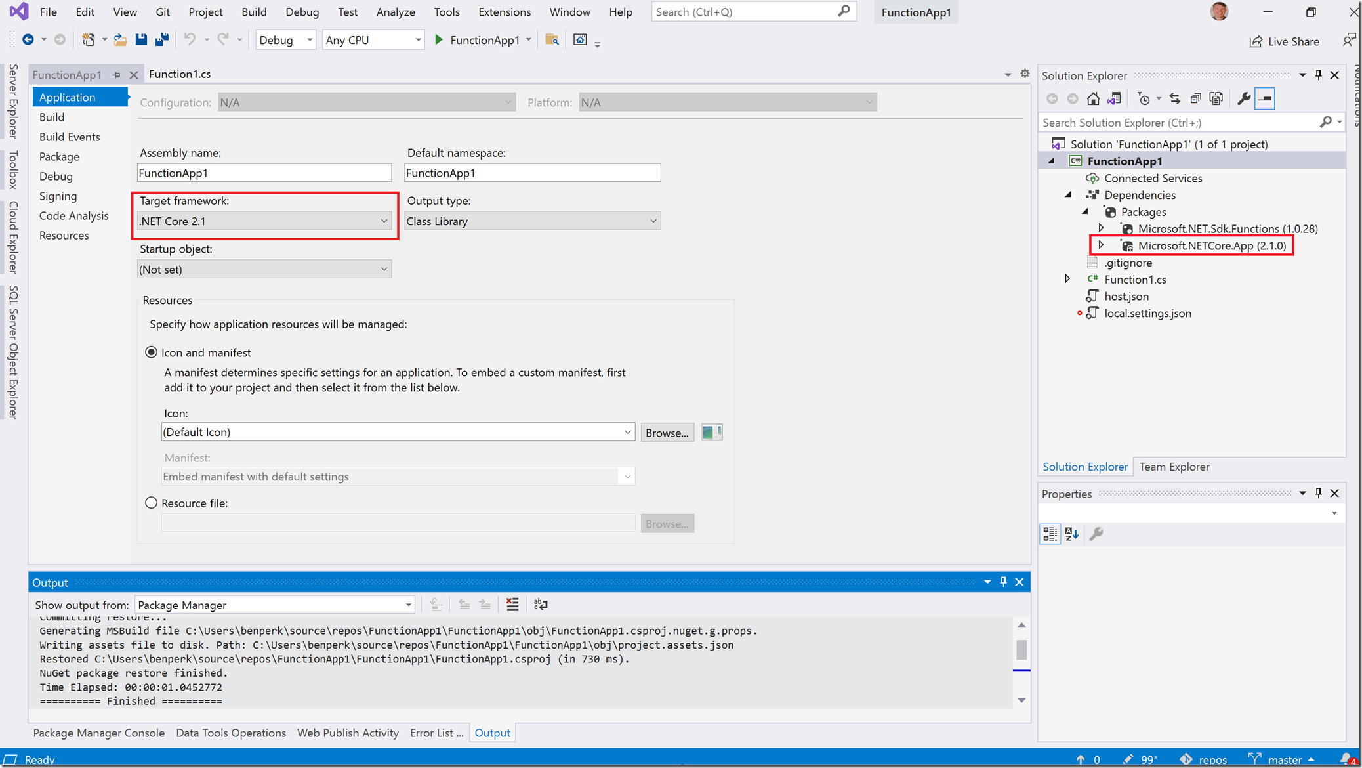Open the document window settings gear

point(1025,74)
